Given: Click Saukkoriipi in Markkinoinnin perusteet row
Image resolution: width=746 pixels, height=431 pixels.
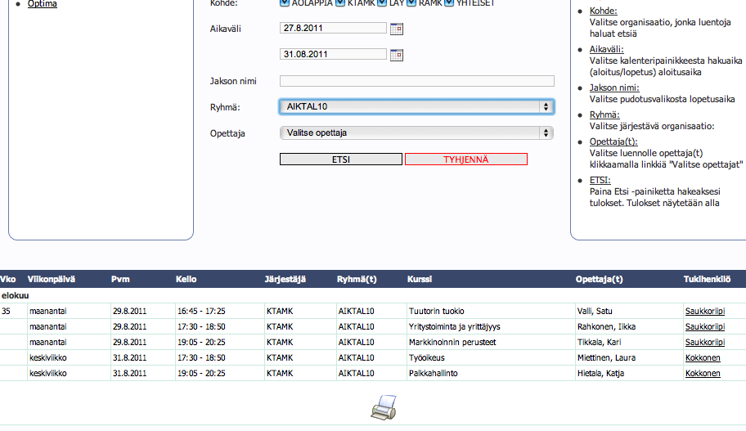Looking at the screenshot, I should pyautogui.click(x=704, y=343).
